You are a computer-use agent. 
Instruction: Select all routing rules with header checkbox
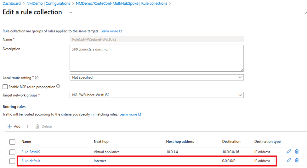click(x=12, y=142)
